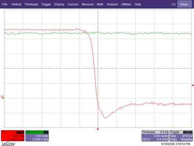Click the trigger level marker at right edge

(192, 85)
